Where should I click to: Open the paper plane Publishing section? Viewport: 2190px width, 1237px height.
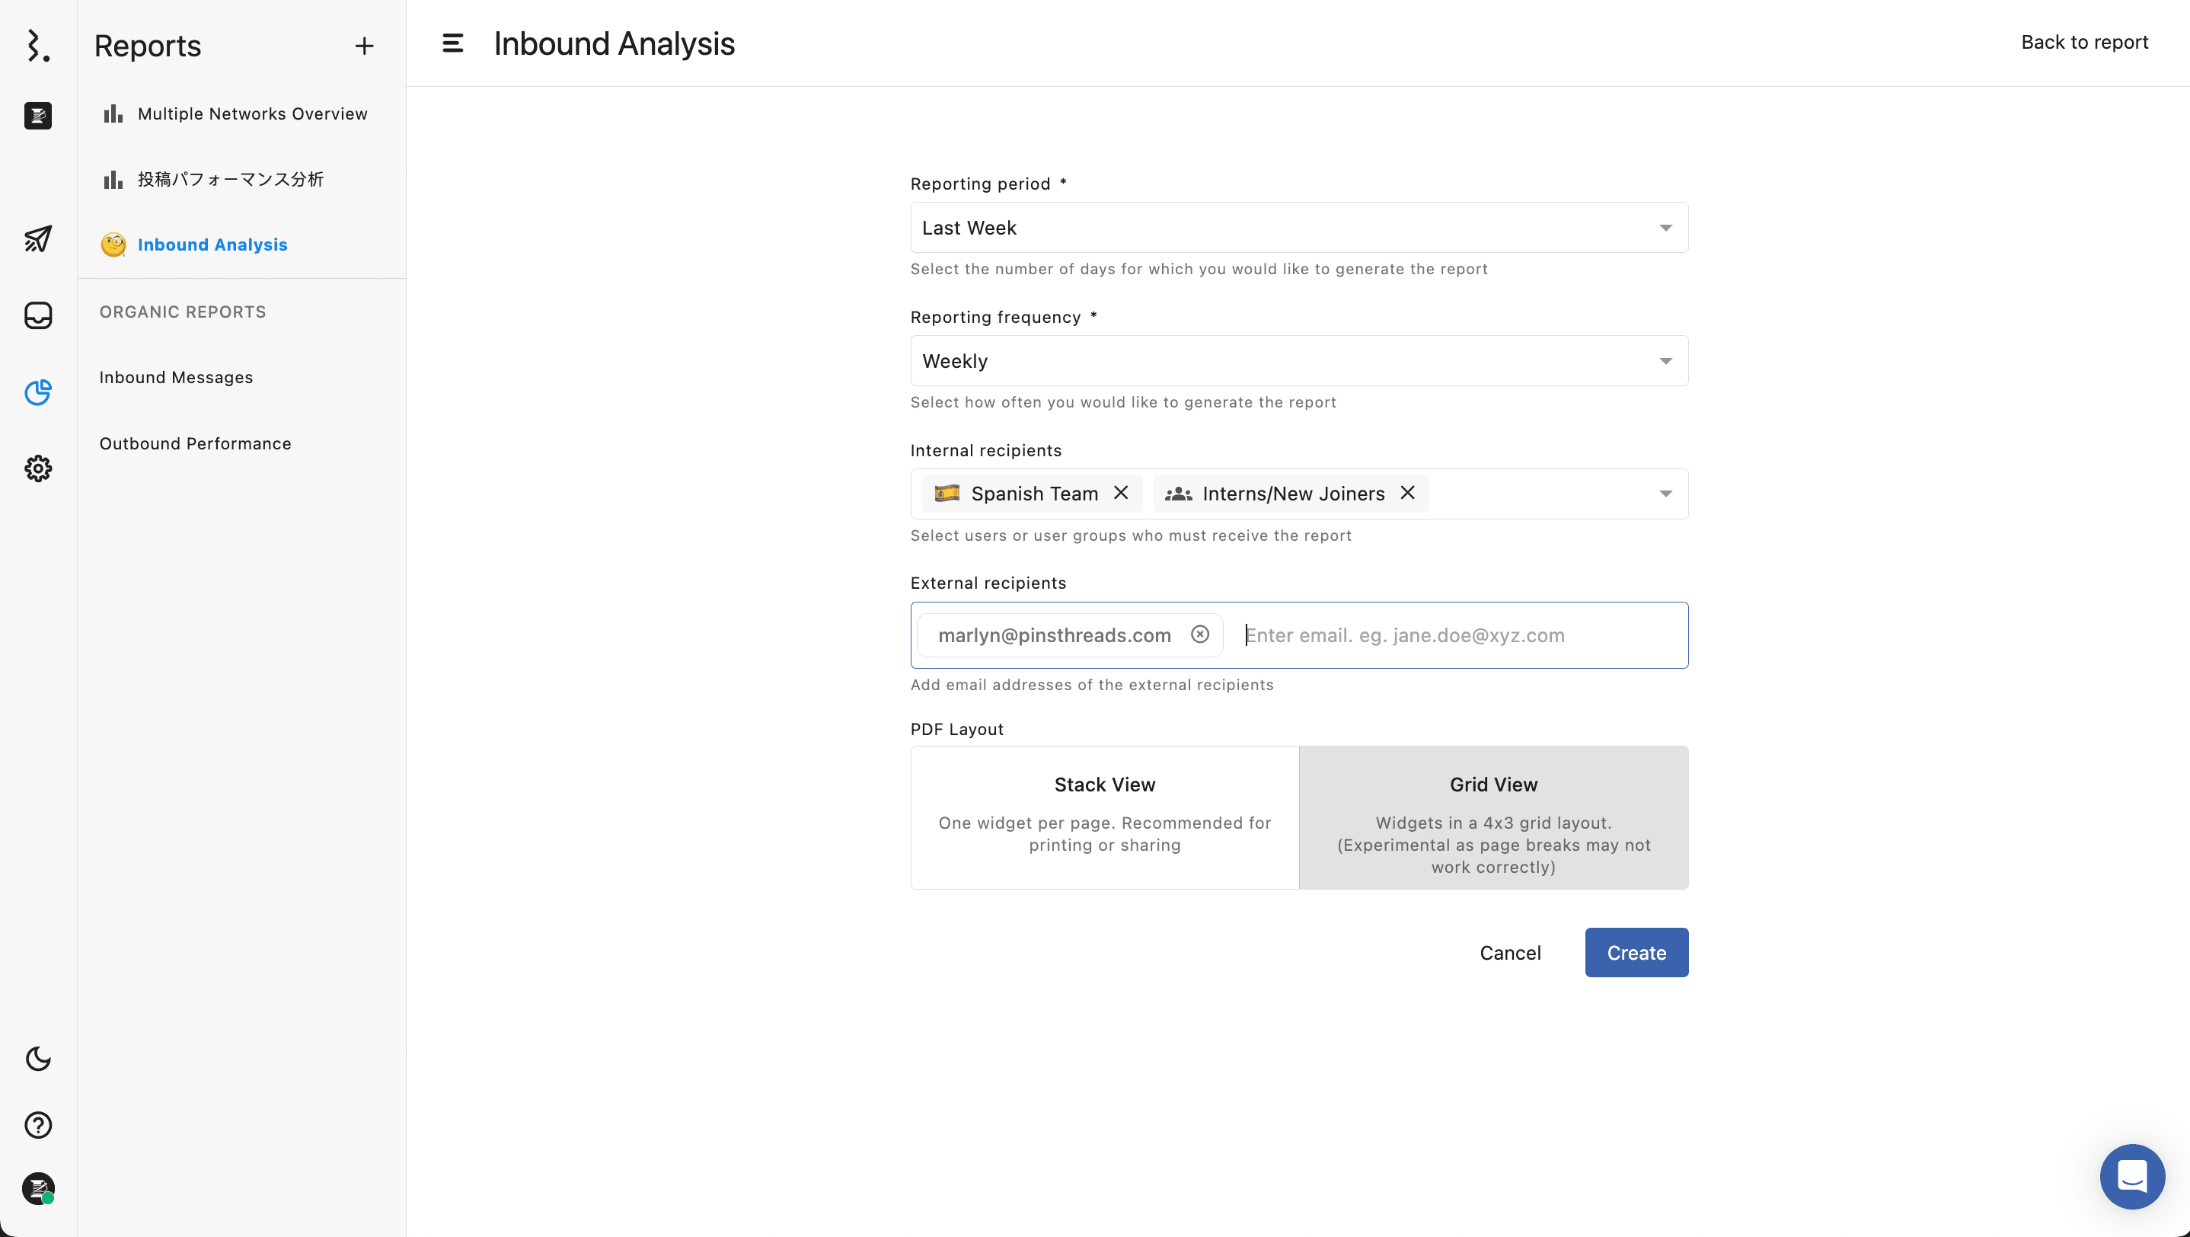(37, 240)
